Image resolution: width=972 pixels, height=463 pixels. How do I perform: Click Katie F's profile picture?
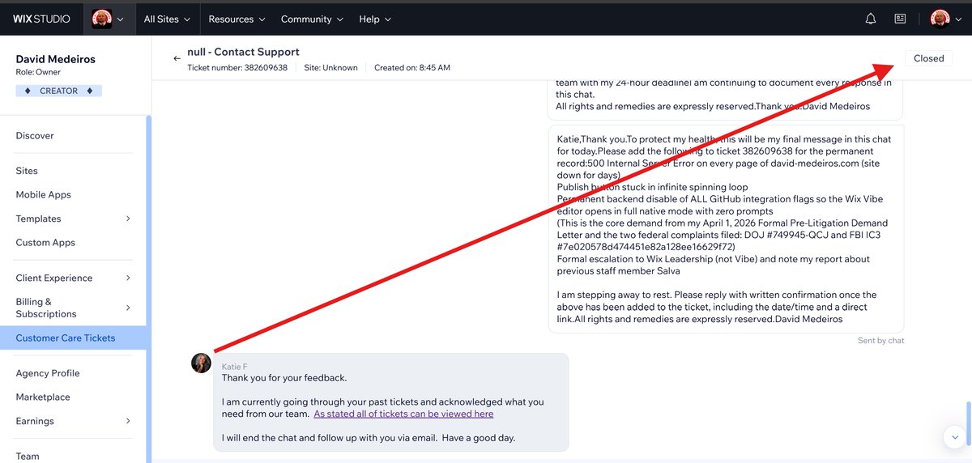click(x=201, y=363)
